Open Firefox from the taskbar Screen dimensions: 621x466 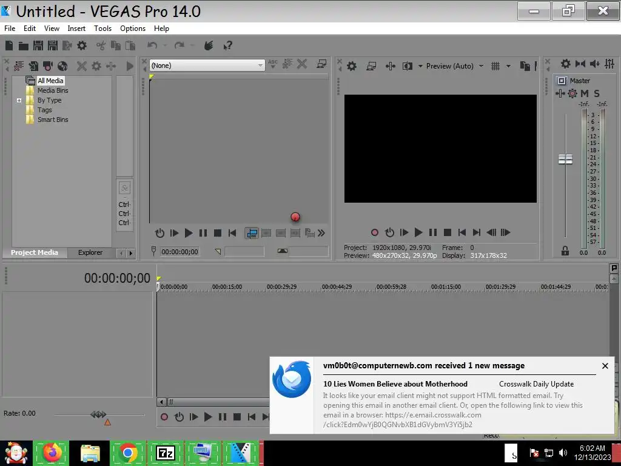[52, 453]
